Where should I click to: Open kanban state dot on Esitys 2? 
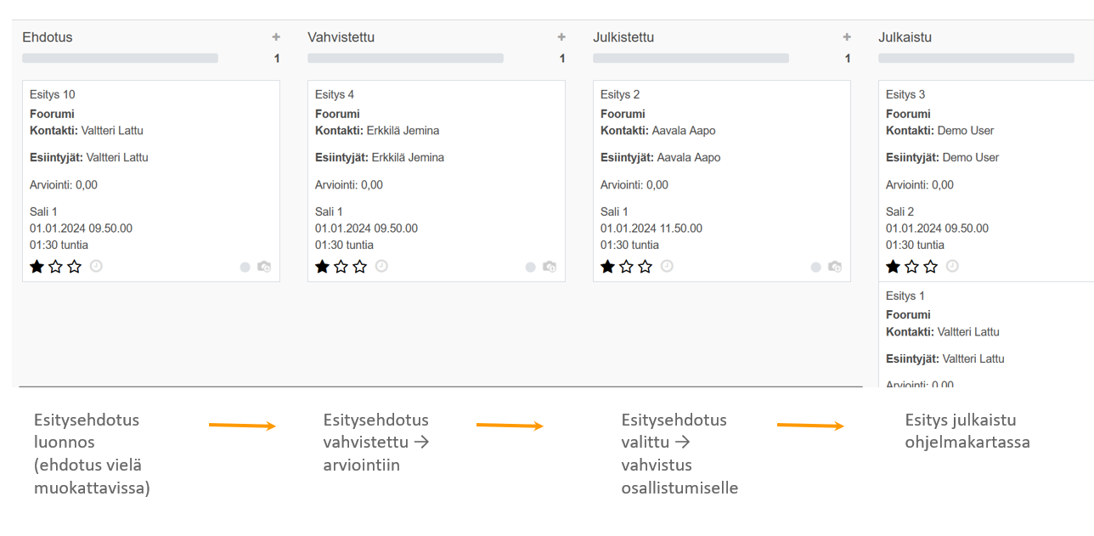coord(816,267)
